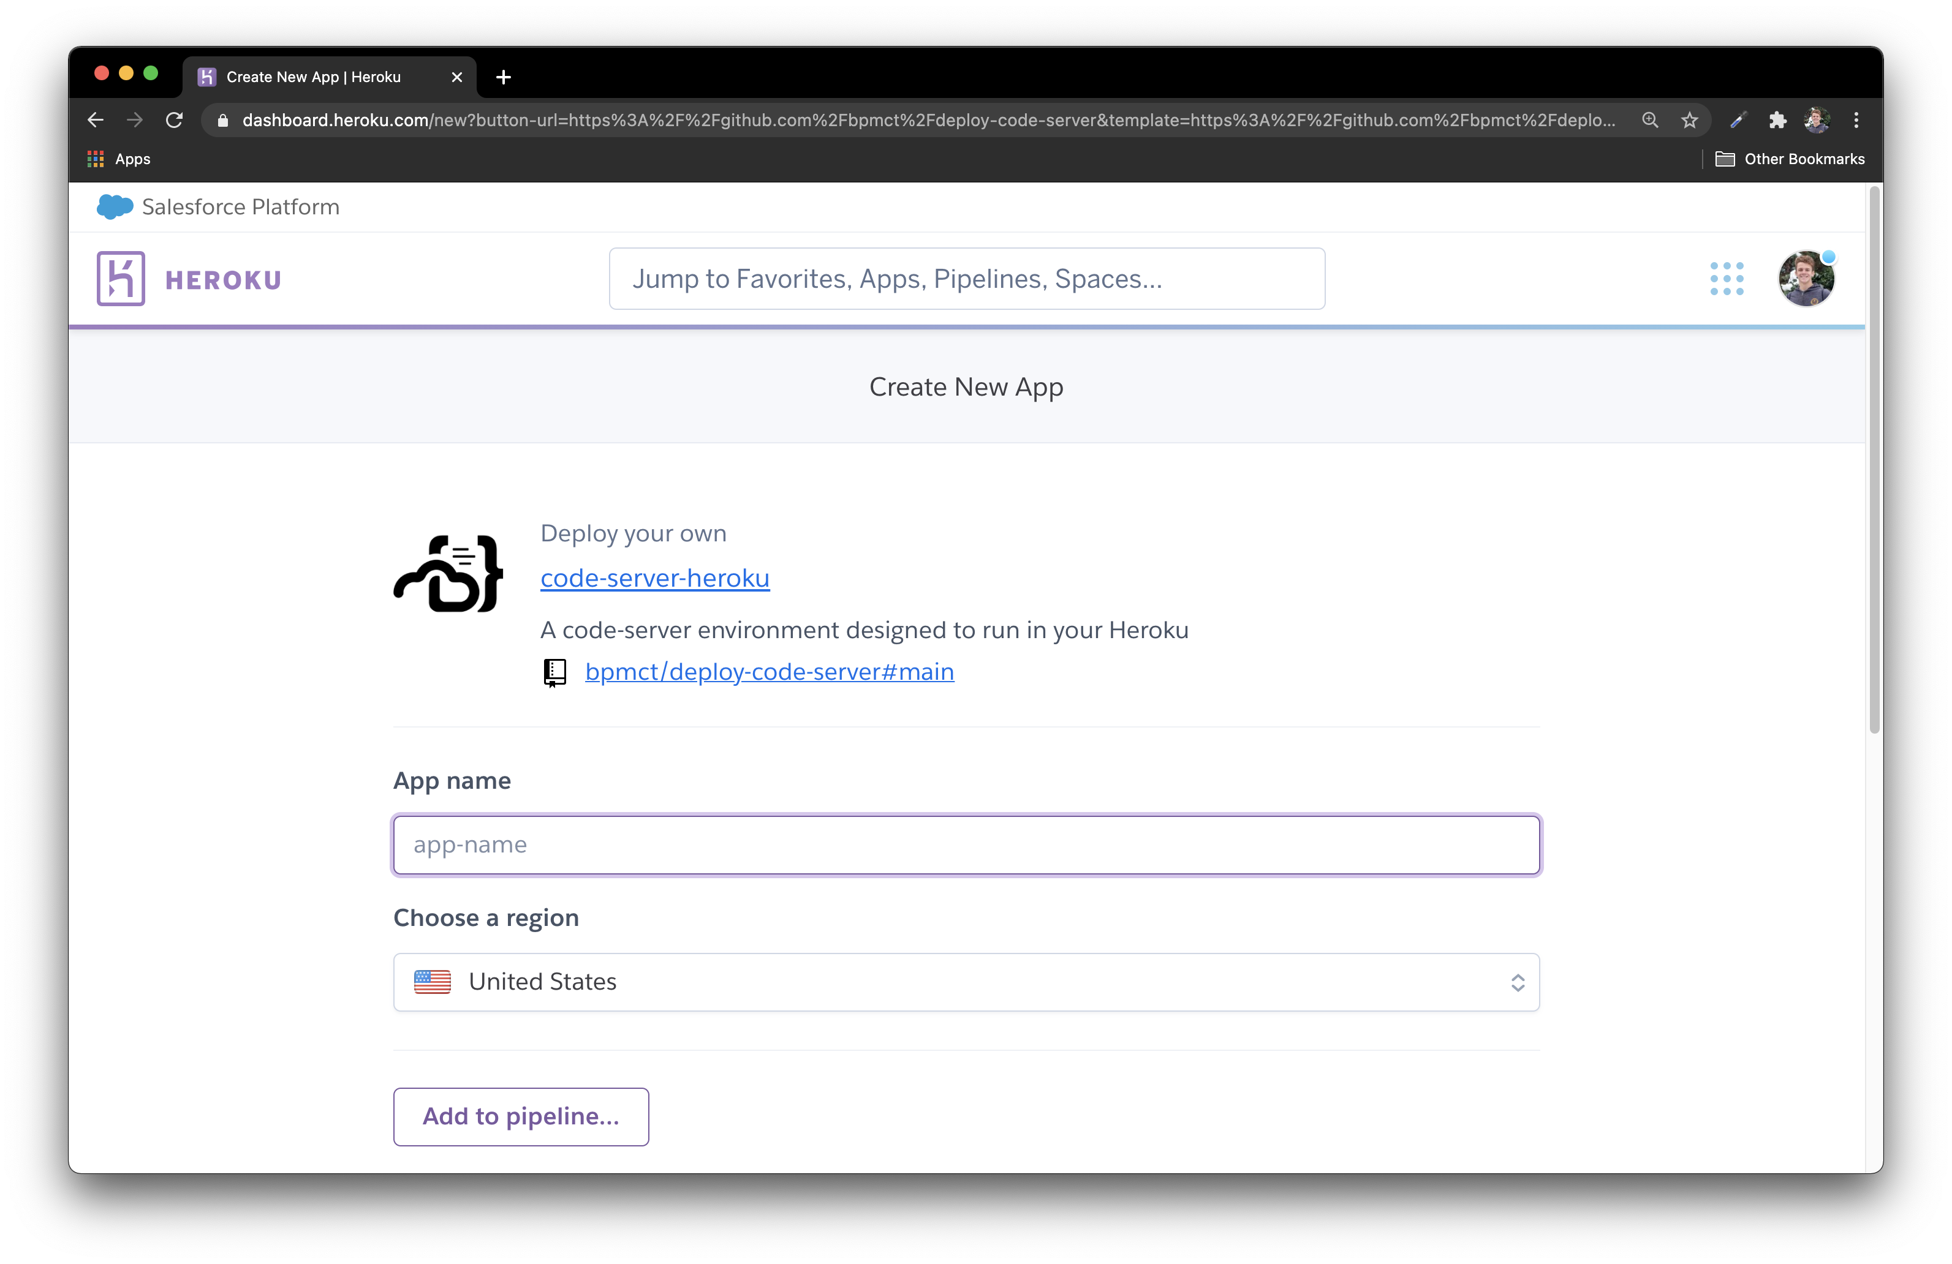Click the pen extension icon in toolbar
The height and width of the screenshot is (1264, 1952).
pyautogui.click(x=1737, y=121)
